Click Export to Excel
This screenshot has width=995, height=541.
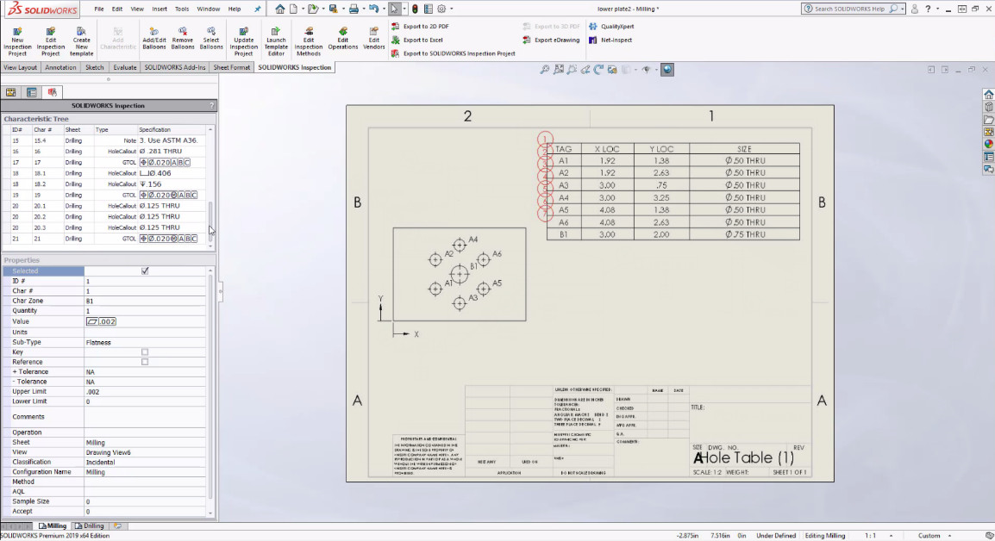click(422, 40)
